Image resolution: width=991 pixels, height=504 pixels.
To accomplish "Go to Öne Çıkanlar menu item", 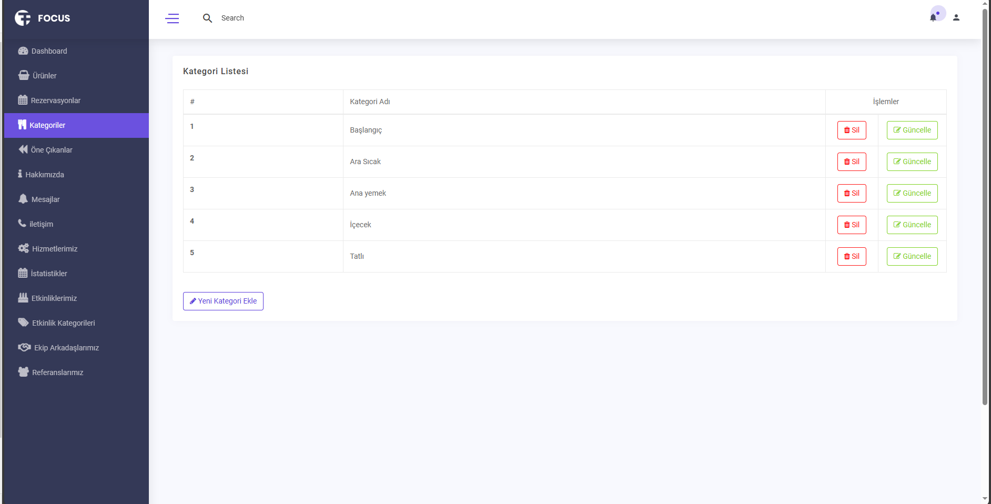I will pyautogui.click(x=51, y=150).
